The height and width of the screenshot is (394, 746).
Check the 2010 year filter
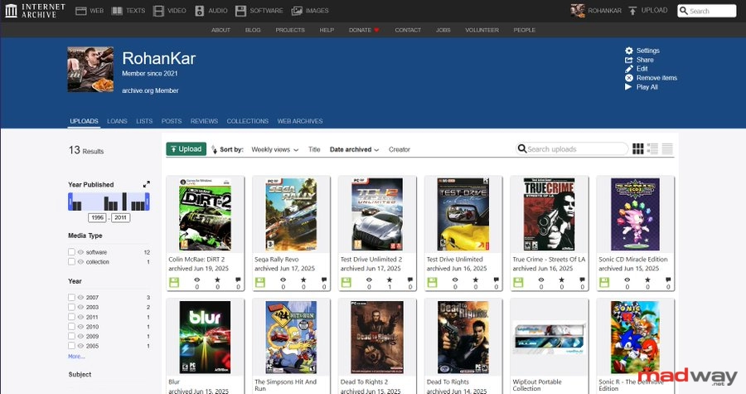tap(71, 327)
